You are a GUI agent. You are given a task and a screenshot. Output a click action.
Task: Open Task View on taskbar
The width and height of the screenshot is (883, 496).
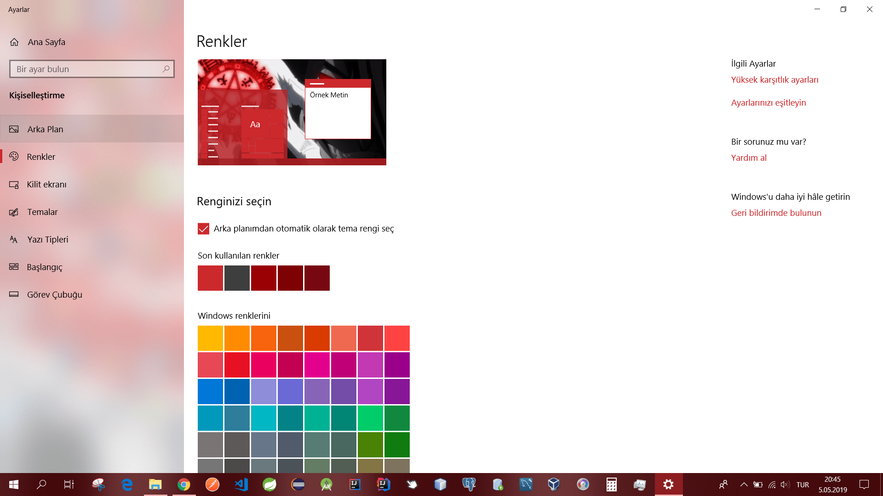pyautogui.click(x=69, y=485)
